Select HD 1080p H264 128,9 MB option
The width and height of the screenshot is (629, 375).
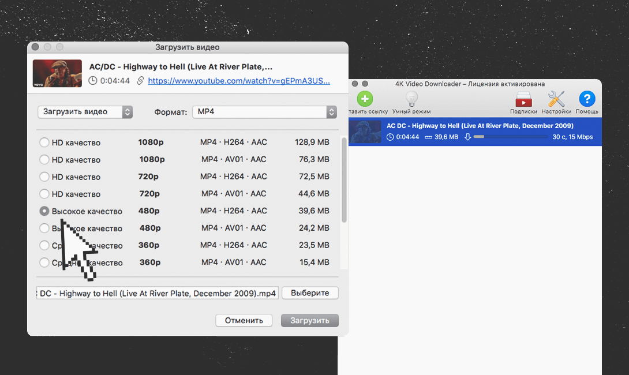point(44,142)
